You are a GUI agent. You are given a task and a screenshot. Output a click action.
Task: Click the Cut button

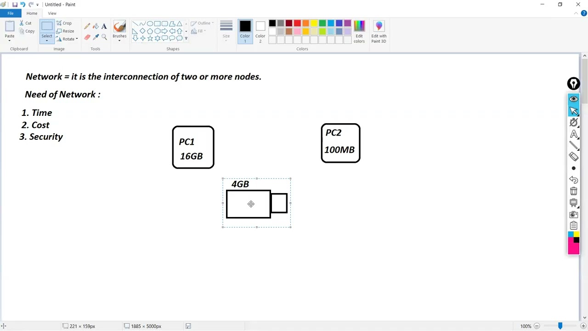coord(25,23)
